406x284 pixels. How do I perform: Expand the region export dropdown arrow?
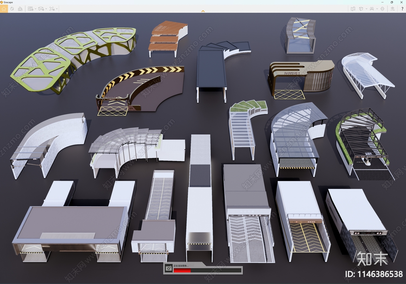point(57,9)
